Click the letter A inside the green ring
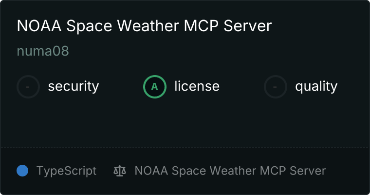Image resolution: width=370 pixels, height=195 pixels. point(154,87)
